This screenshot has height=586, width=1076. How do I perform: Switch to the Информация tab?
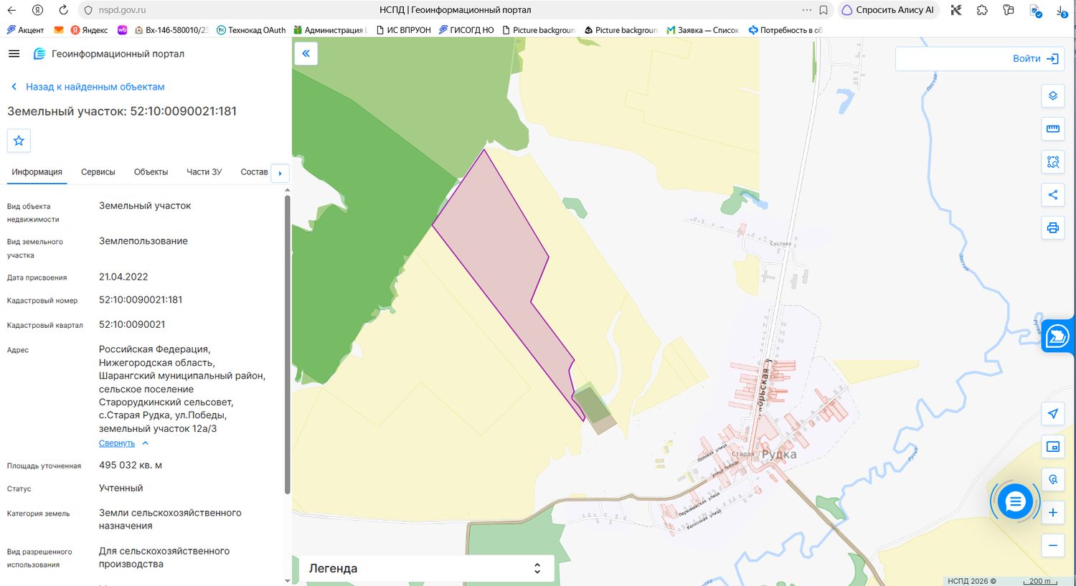coord(37,172)
